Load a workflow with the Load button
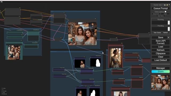The height and width of the screenshot is (96, 171). click(161, 47)
